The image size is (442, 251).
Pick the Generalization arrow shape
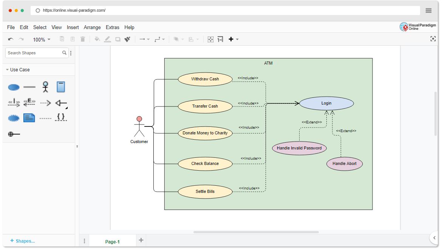[61, 103]
